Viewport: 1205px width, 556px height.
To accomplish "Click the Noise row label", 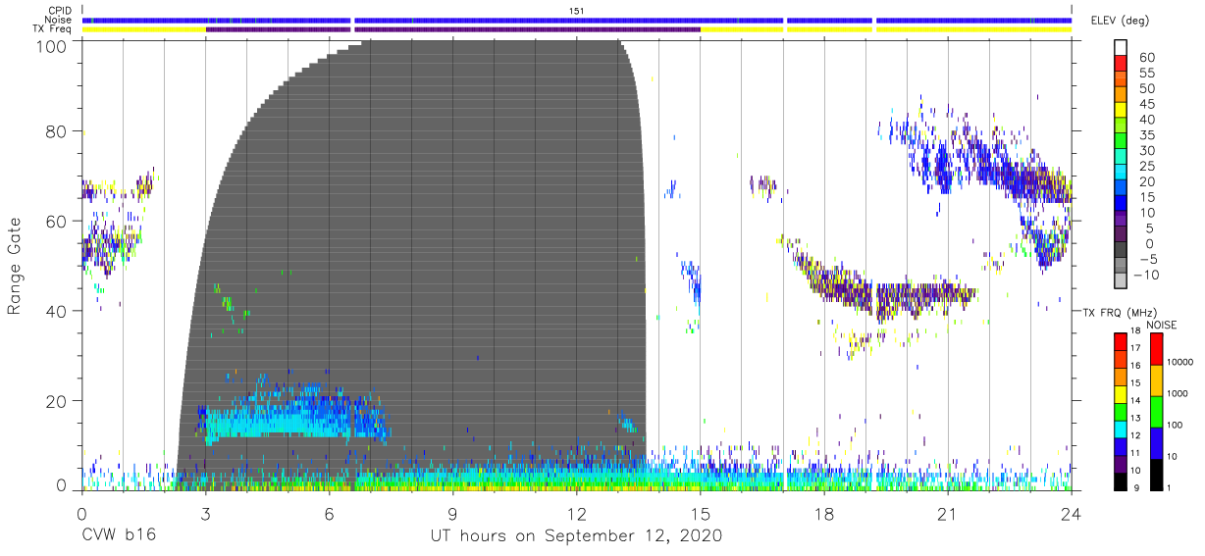I will (57, 20).
